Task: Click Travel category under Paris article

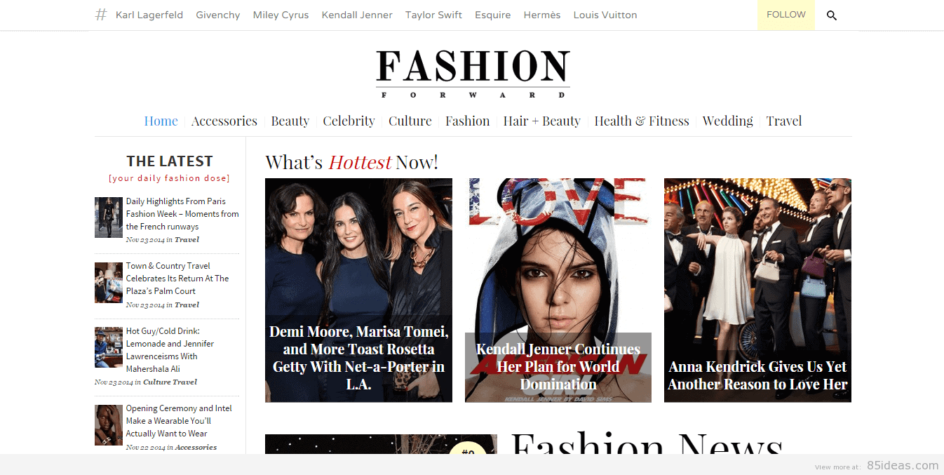Action: coord(187,240)
